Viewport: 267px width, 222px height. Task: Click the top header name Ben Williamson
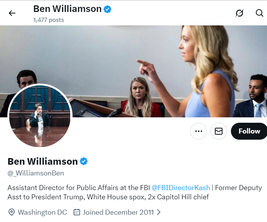67,9
